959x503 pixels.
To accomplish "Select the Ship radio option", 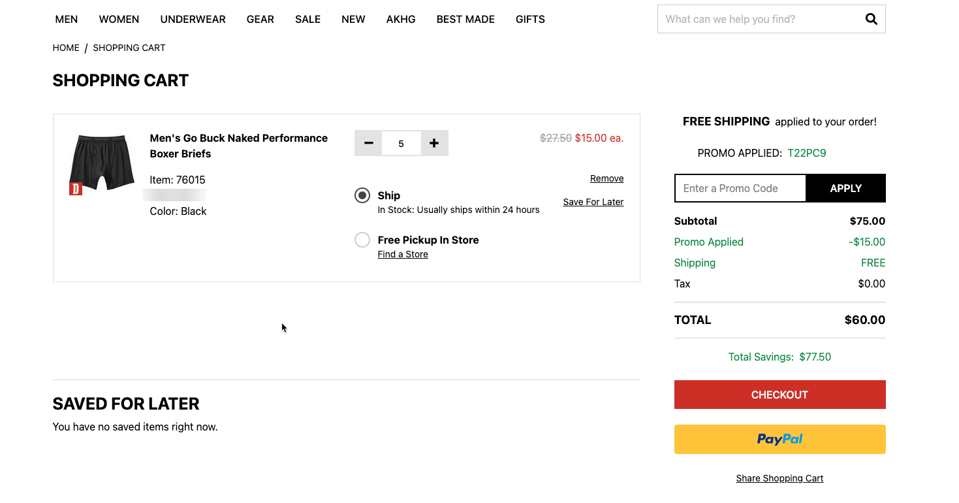I will coord(362,195).
